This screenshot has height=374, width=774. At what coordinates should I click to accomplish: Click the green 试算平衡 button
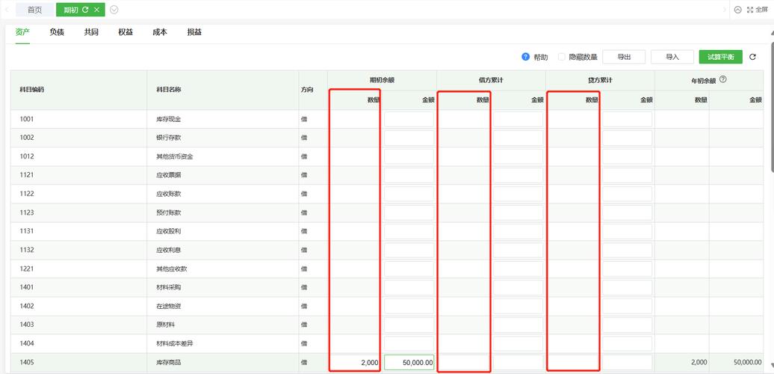[721, 57]
